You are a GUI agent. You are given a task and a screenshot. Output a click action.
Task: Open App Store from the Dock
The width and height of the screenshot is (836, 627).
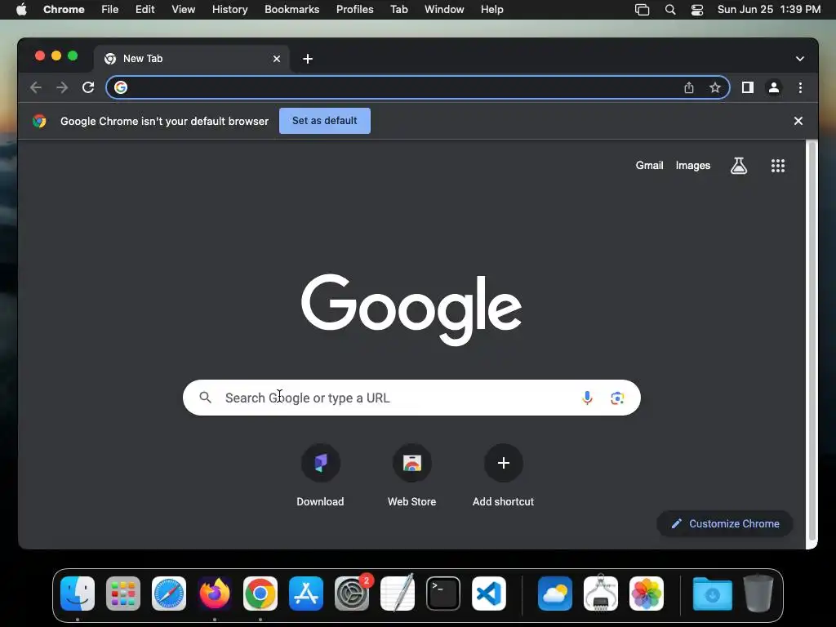click(306, 594)
